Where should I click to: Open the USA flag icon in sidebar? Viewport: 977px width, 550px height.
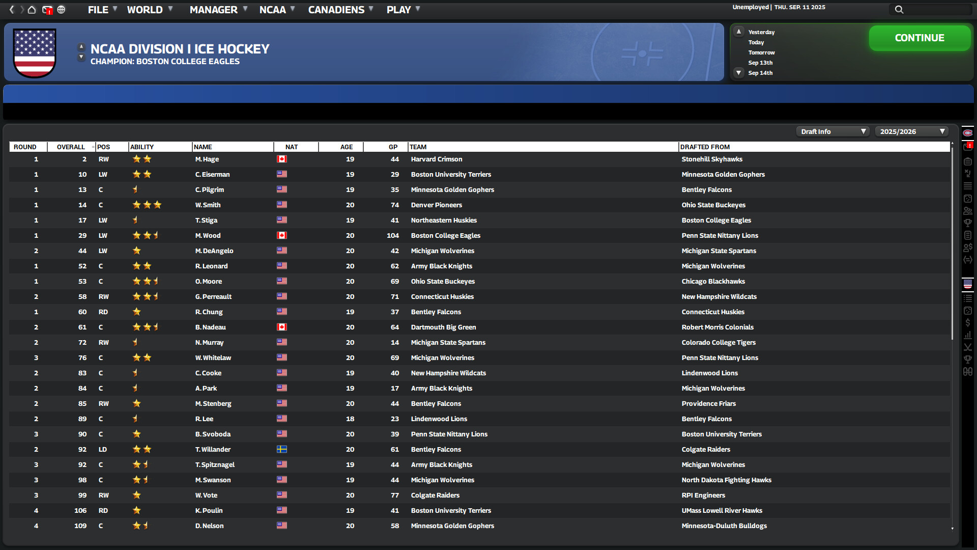point(968,284)
